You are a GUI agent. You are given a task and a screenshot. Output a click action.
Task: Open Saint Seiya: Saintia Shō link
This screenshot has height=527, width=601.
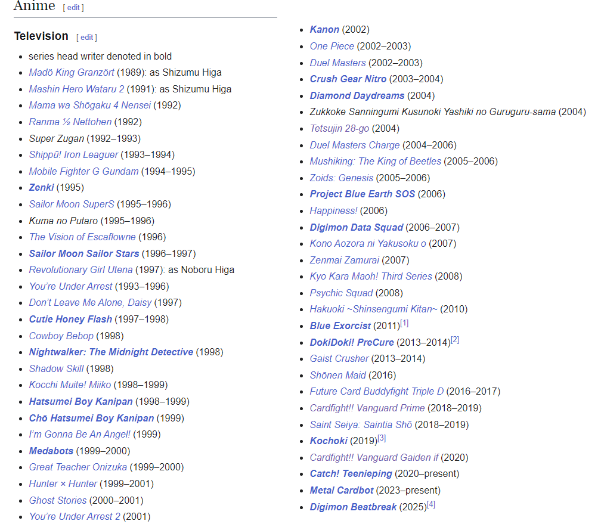(x=361, y=425)
